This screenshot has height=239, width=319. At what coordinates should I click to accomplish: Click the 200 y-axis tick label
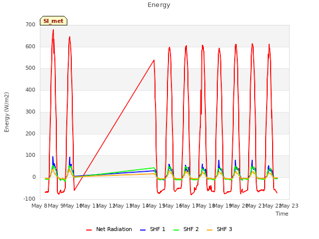pos(30,133)
